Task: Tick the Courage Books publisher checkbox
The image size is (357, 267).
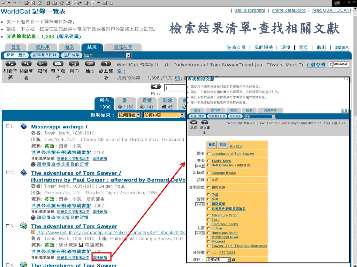Action: (x=208, y=173)
